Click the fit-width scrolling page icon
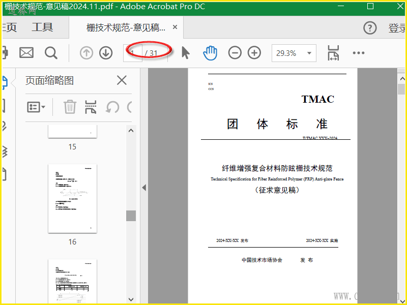 click(x=333, y=53)
